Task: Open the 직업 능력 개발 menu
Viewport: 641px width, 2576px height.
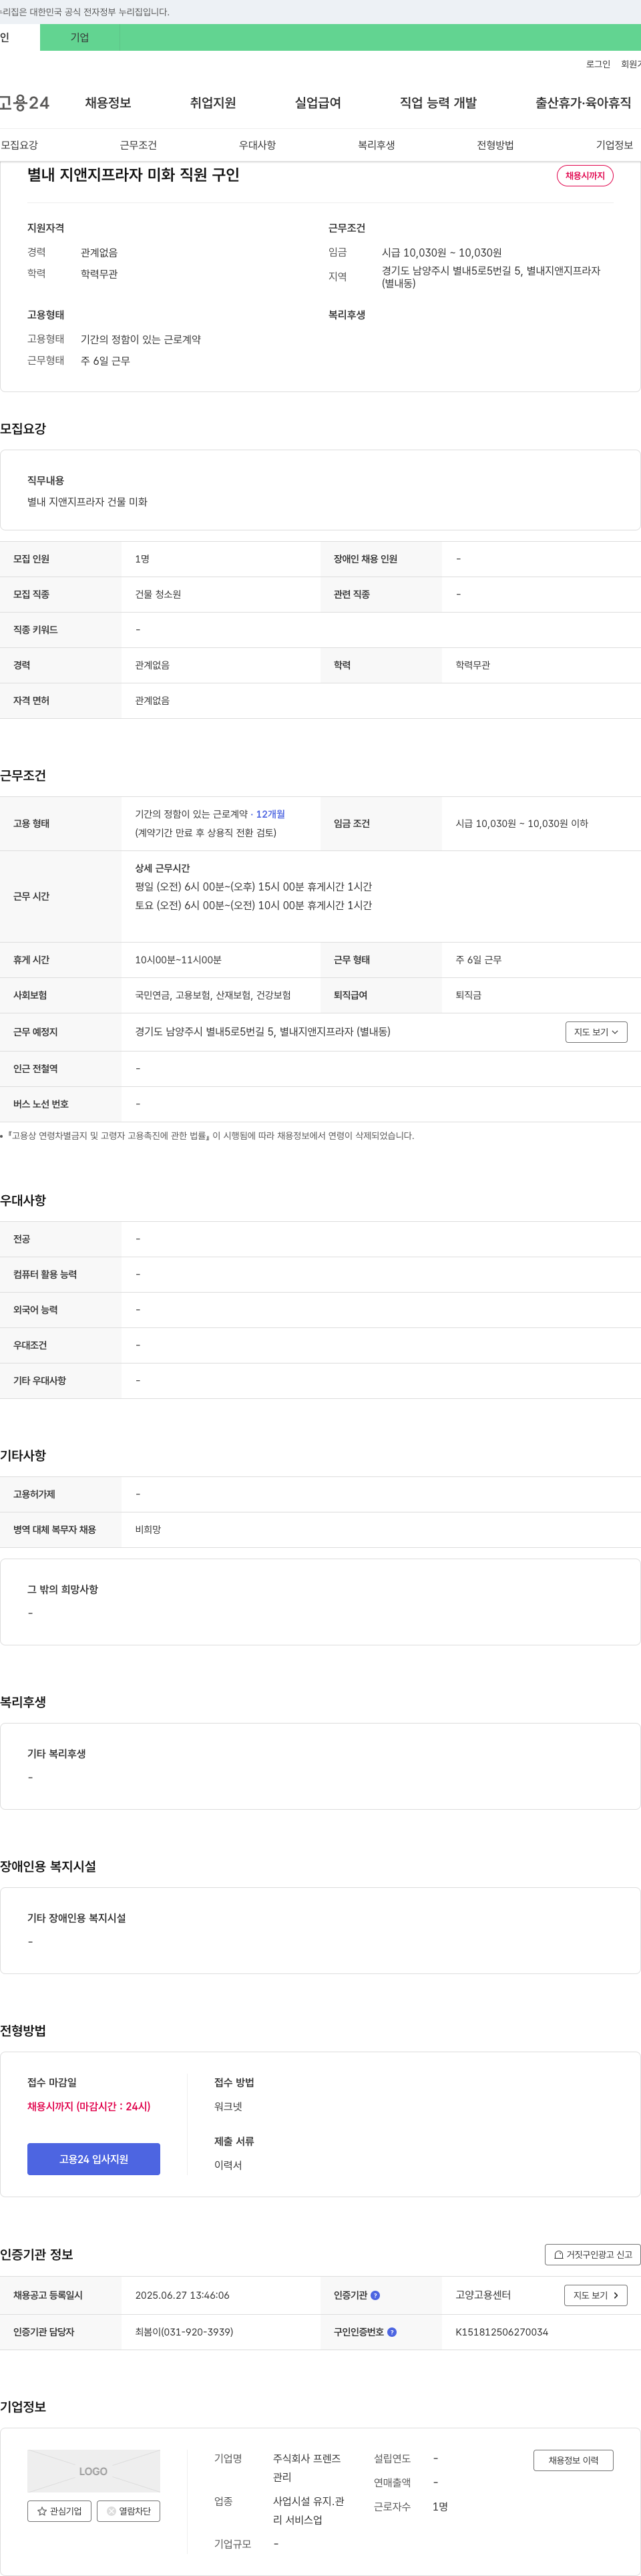Action: point(438,103)
